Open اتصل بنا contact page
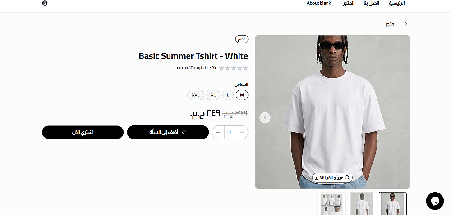 pyautogui.click(x=371, y=4)
